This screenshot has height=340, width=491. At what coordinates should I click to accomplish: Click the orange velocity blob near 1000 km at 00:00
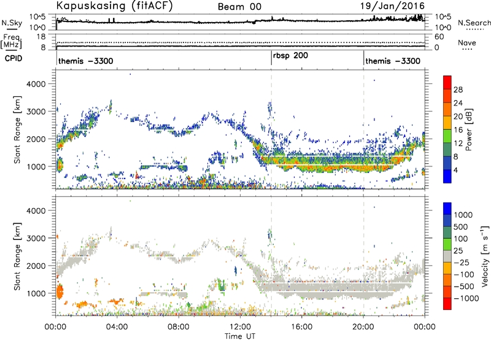60,292
